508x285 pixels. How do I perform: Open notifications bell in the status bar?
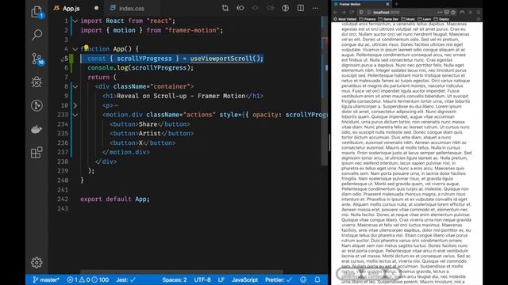317,279
